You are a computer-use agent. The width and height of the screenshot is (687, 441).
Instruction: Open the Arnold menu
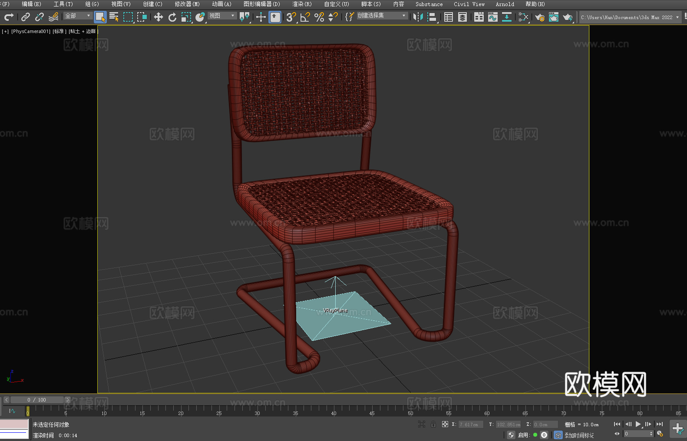pos(505,4)
